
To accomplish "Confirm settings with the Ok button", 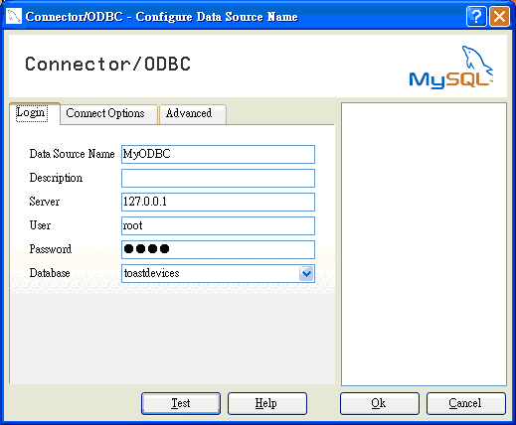I will pyautogui.click(x=380, y=403).
